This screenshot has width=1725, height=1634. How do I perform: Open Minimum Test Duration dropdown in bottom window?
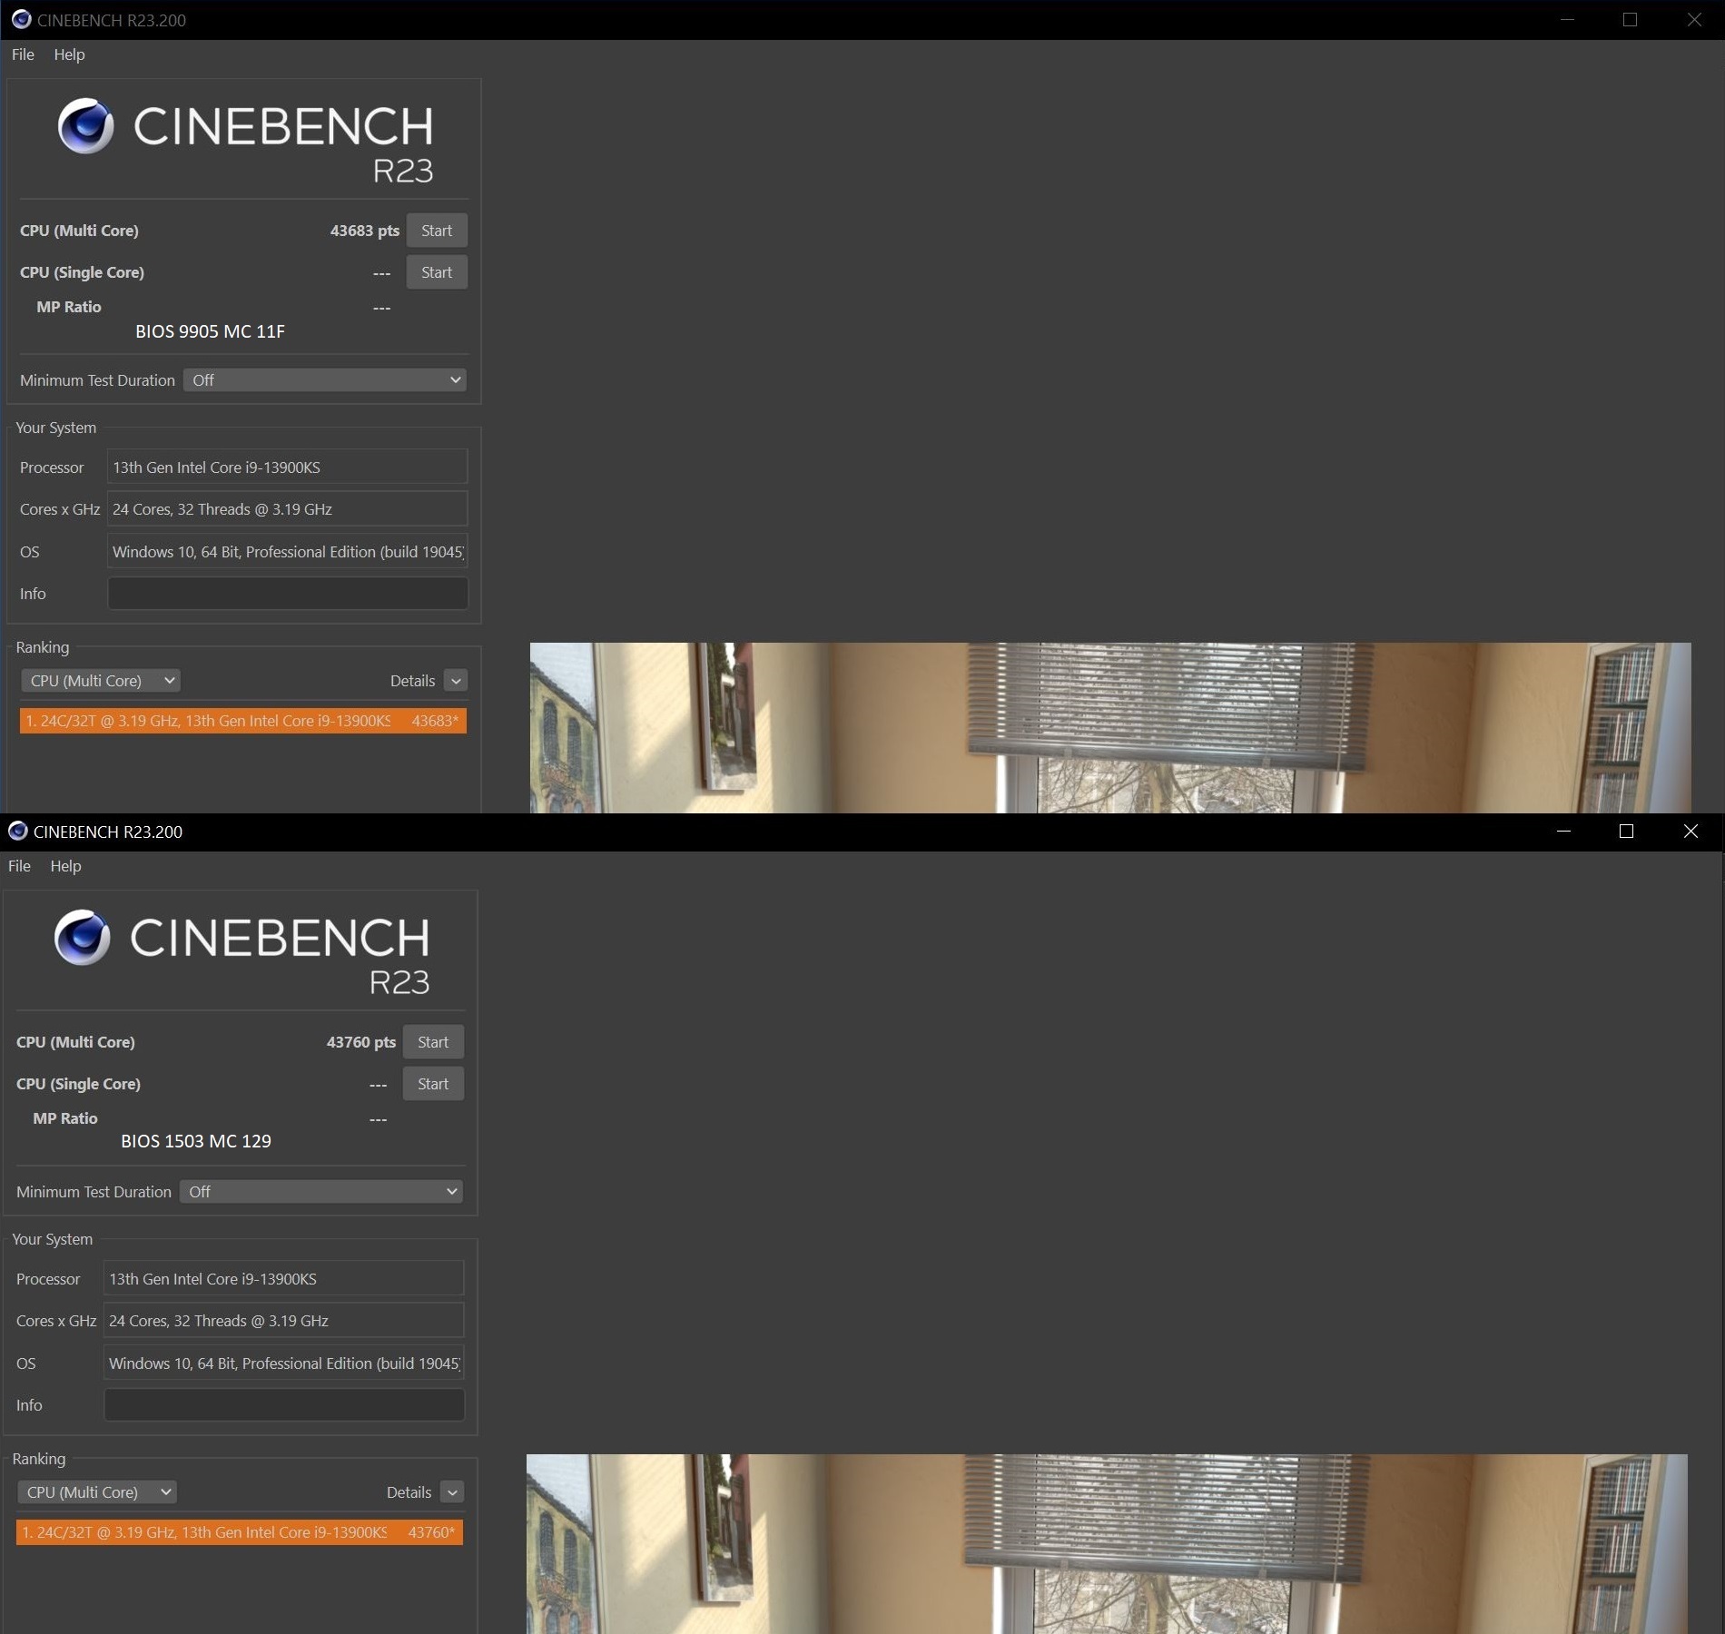[321, 1192]
